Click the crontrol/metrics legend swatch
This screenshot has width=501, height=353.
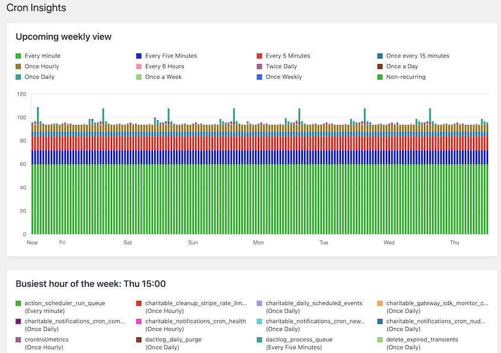click(18, 339)
